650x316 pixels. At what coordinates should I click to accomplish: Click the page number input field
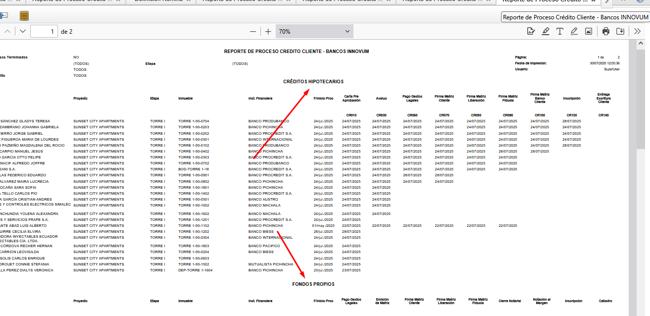[x=44, y=31]
